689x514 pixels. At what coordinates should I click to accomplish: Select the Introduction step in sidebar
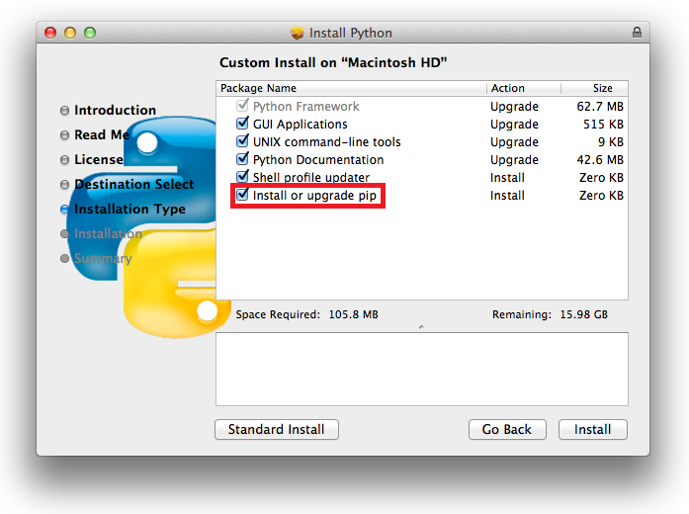(x=108, y=110)
